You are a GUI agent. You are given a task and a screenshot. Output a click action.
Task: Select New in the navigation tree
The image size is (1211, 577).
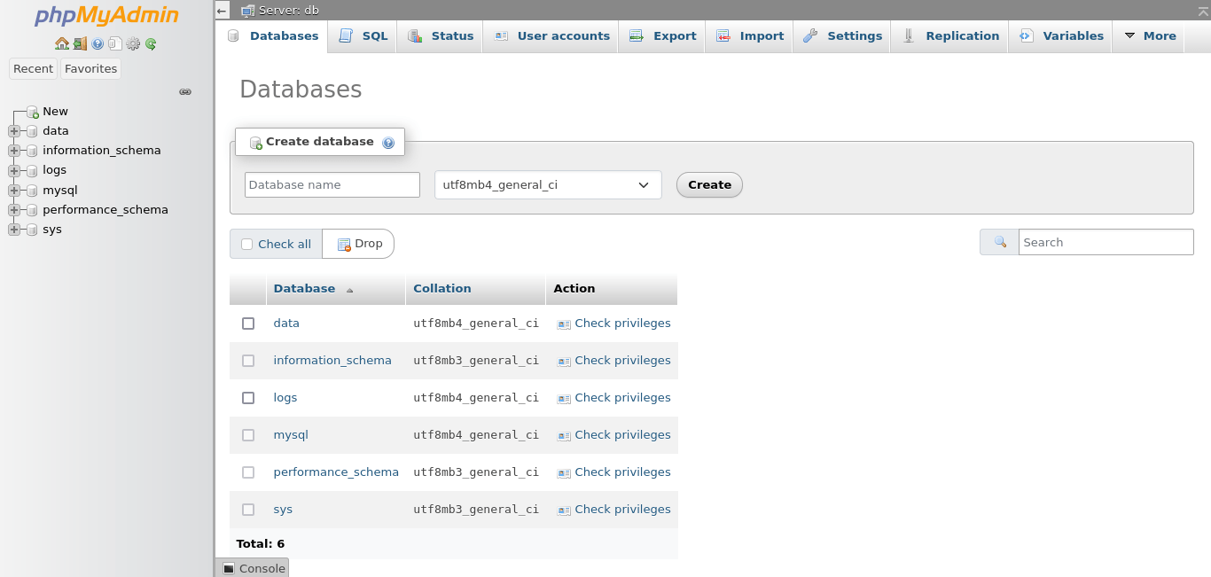coord(55,112)
